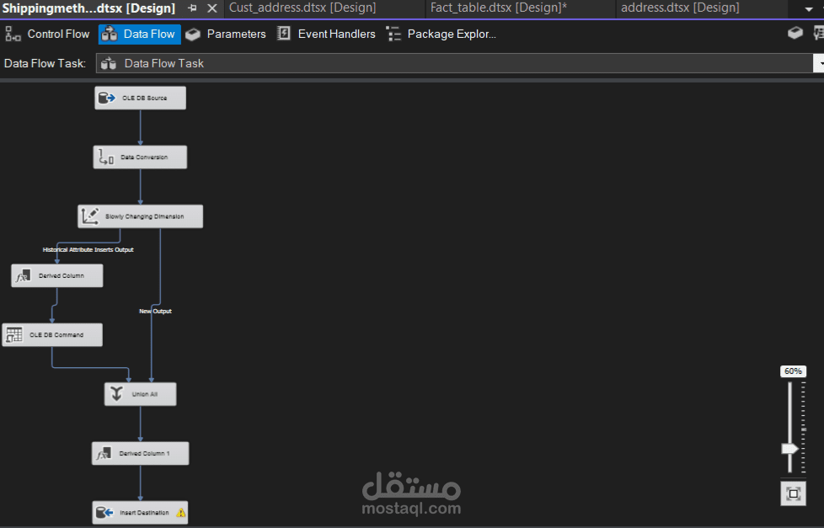The width and height of the screenshot is (824, 528).
Task: Click the Package Explorer tree icon
Action: pyautogui.click(x=393, y=35)
